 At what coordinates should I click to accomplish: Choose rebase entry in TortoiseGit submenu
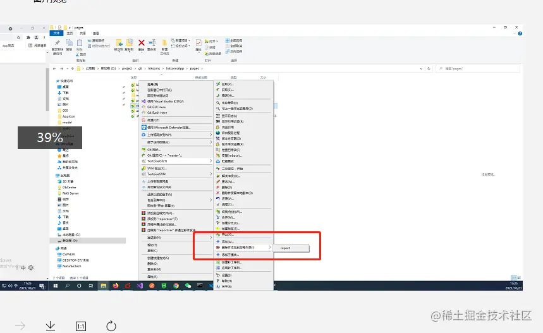click(243, 155)
